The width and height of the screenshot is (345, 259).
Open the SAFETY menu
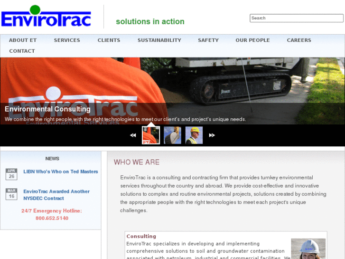(x=208, y=40)
